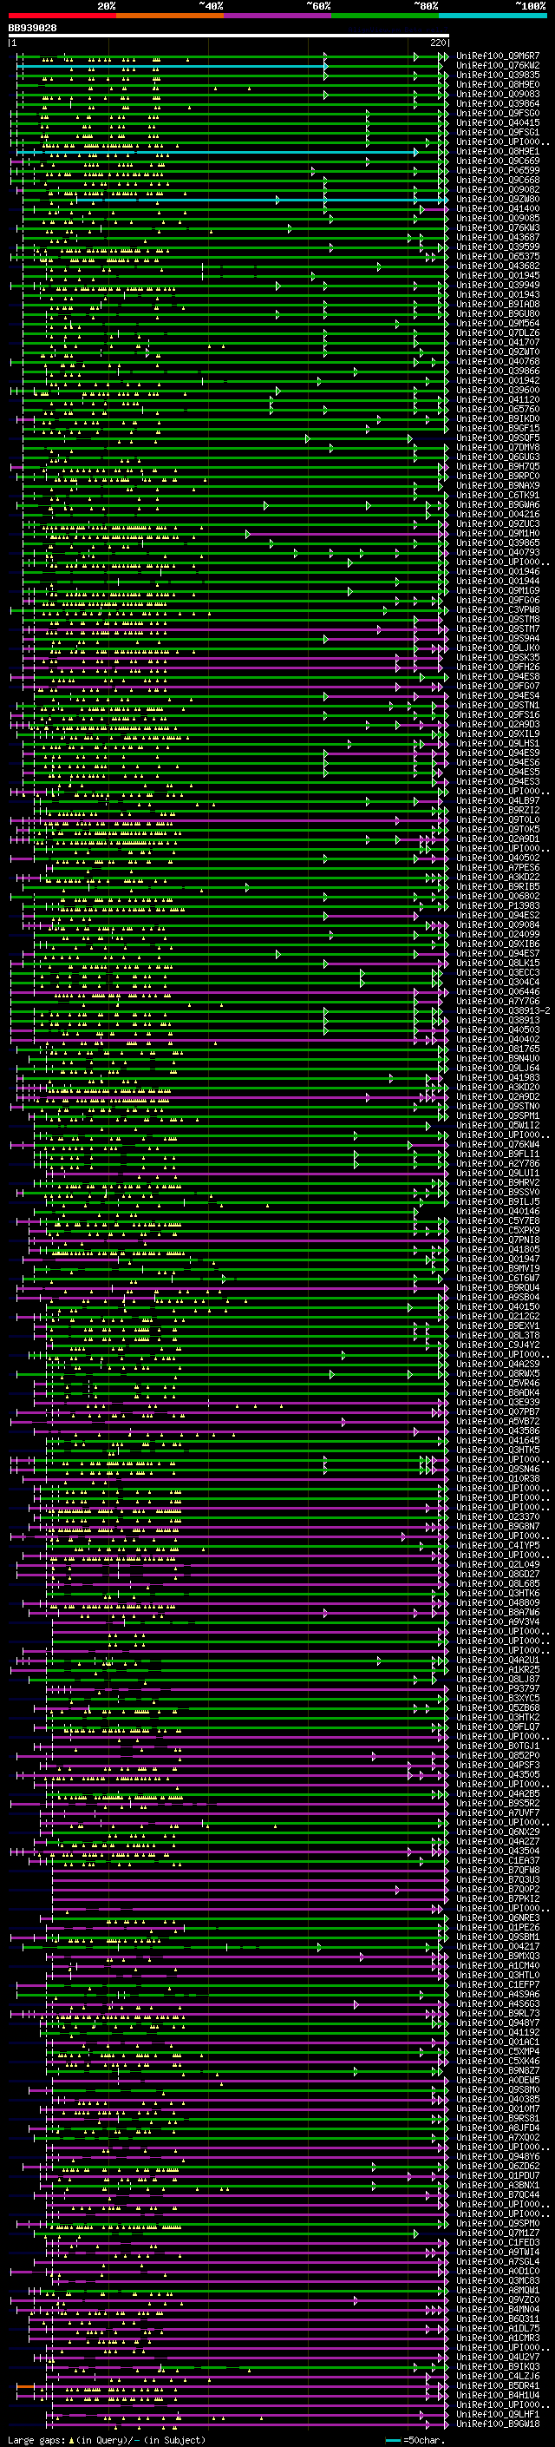Click the white query sequence bar
The image size is (555, 2447).
pyautogui.click(x=229, y=35)
